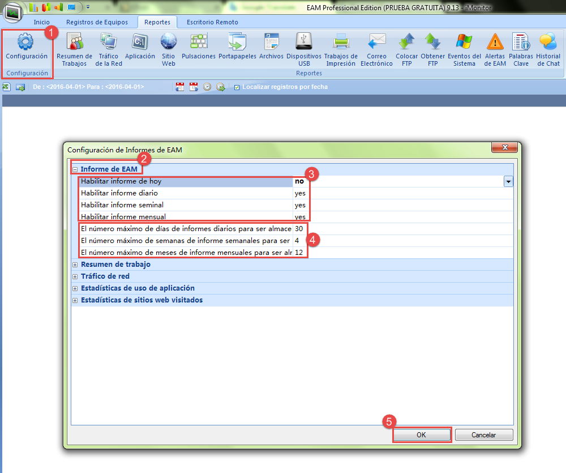Click the iMonitor application menu orb

pos(13,12)
